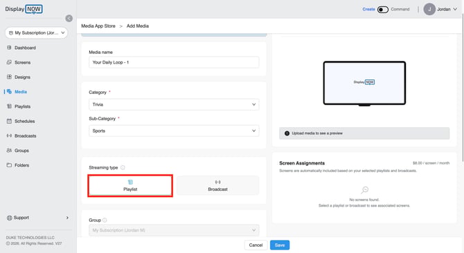Open Playlists in the sidebar
464x253 pixels.
pyautogui.click(x=22, y=106)
